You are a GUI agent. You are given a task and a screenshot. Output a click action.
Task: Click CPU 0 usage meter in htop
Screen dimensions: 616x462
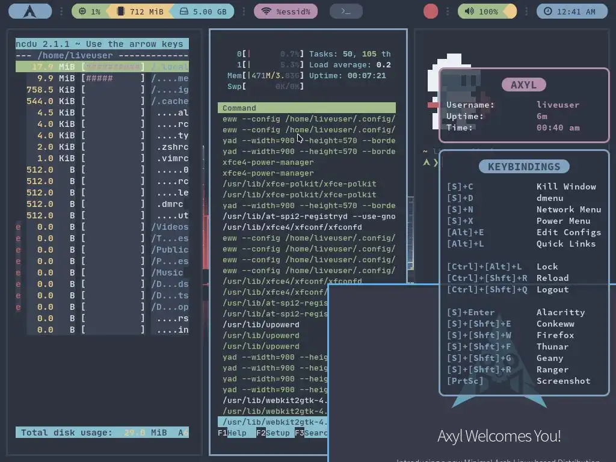click(x=270, y=54)
